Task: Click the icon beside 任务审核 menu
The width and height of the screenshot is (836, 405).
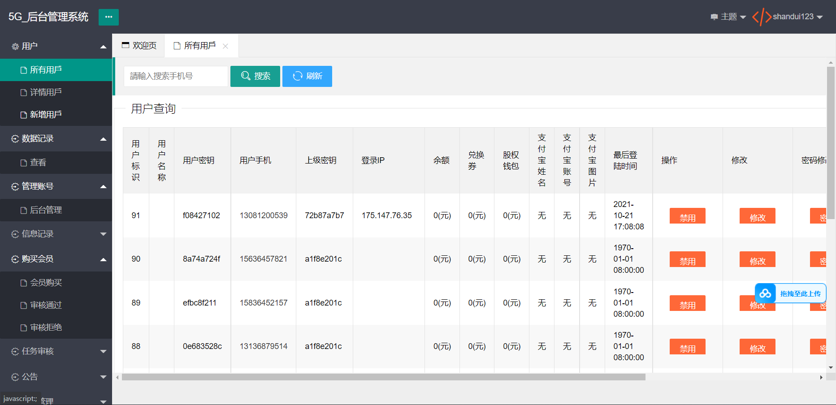Action: click(x=15, y=352)
